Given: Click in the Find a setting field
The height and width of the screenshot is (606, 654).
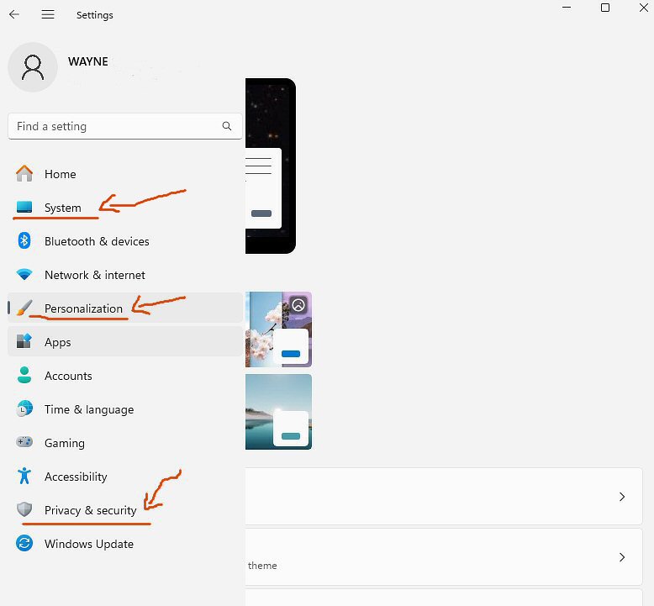Looking at the screenshot, I should pyautogui.click(x=124, y=126).
